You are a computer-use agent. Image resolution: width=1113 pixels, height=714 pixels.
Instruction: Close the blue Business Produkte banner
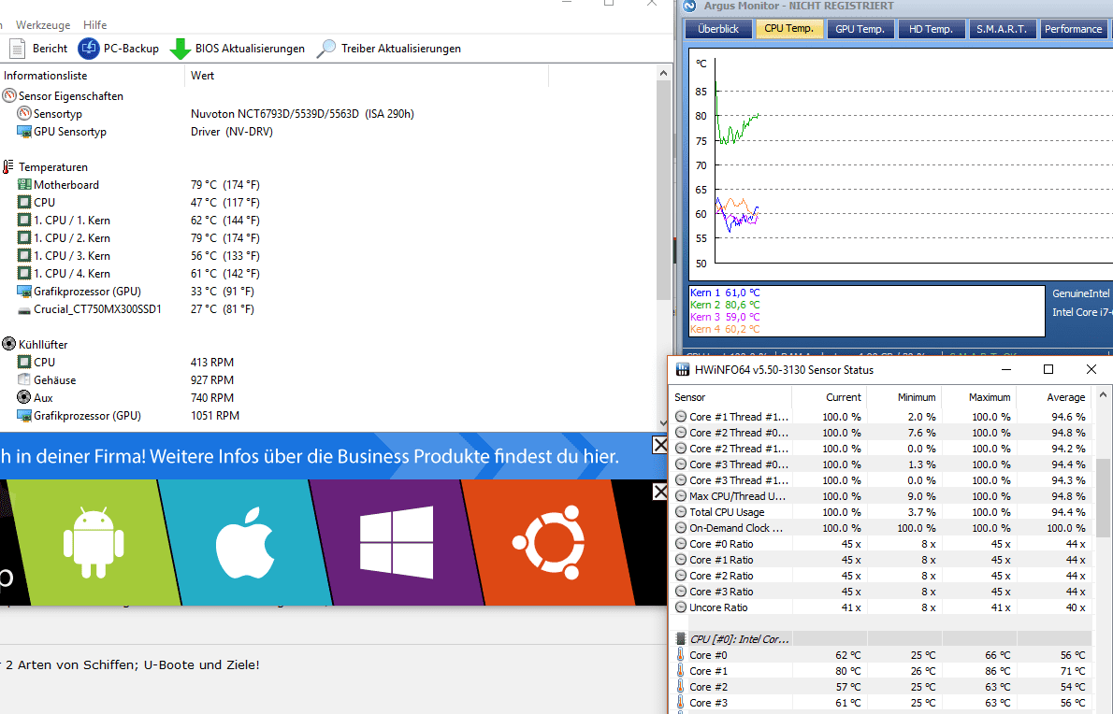click(660, 445)
